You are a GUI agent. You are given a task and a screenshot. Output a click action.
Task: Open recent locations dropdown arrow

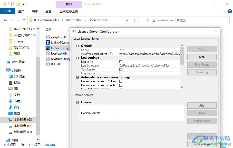pyautogui.click(x=18, y=20)
